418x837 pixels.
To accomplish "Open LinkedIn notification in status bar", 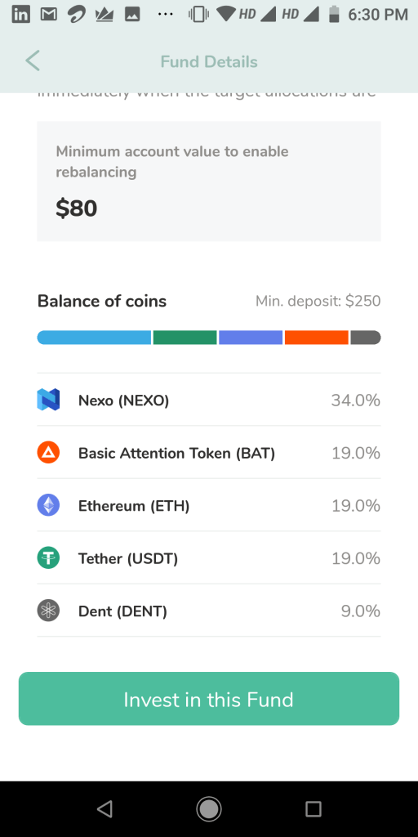I will point(20,15).
